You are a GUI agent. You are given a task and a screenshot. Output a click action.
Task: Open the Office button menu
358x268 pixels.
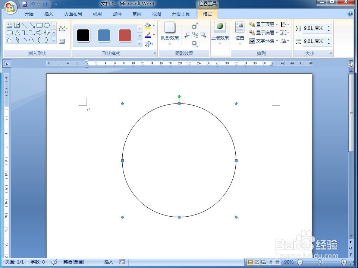pos(10,7)
